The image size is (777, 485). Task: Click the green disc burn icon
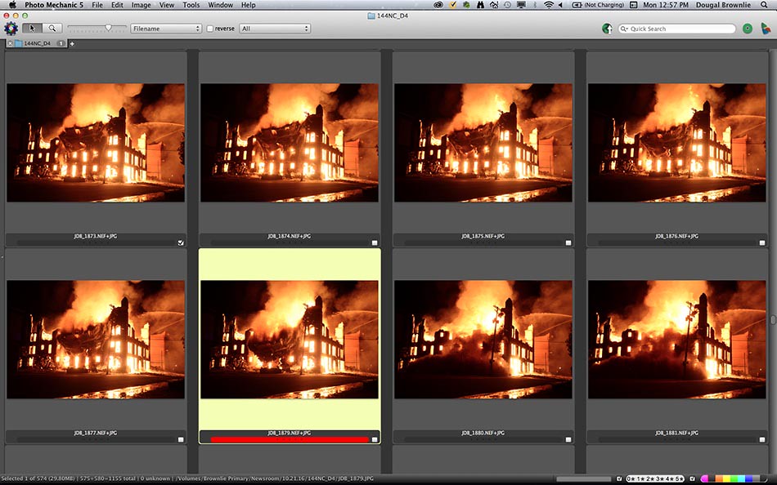click(x=748, y=29)
